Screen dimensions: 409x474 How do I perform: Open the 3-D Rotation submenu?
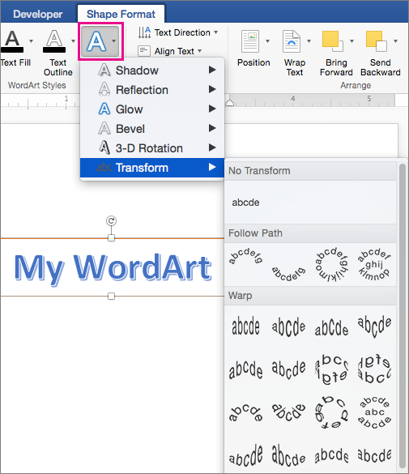(x=152, y=148)
